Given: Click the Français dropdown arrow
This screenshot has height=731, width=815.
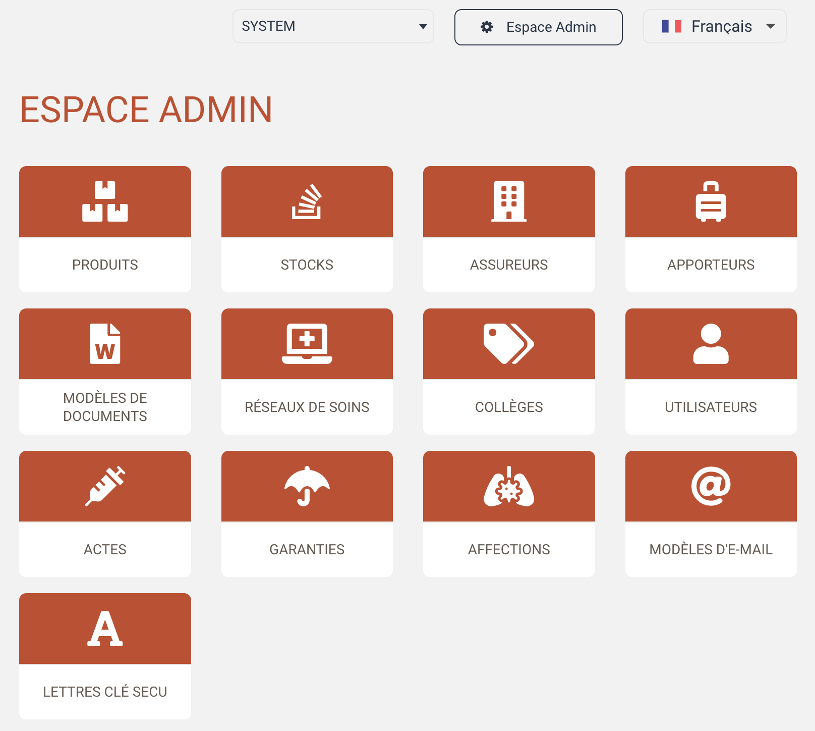Looking at the screenshot, I should (770, 26).
